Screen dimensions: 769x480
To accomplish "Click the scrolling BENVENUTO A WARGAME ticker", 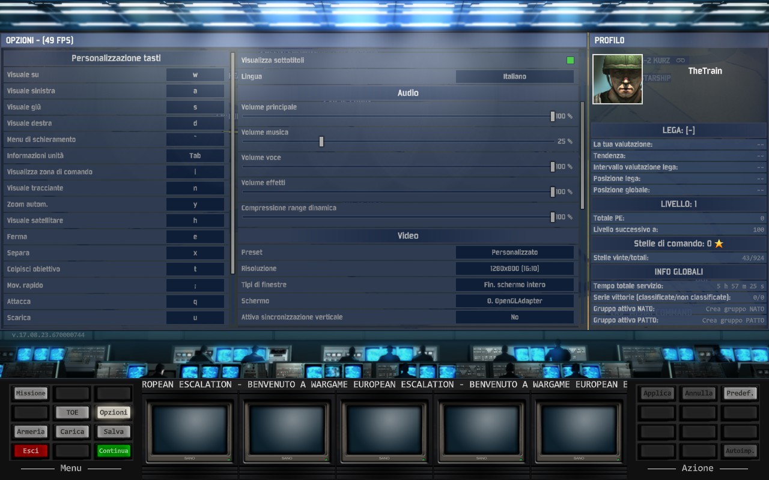I will (384, 385).
